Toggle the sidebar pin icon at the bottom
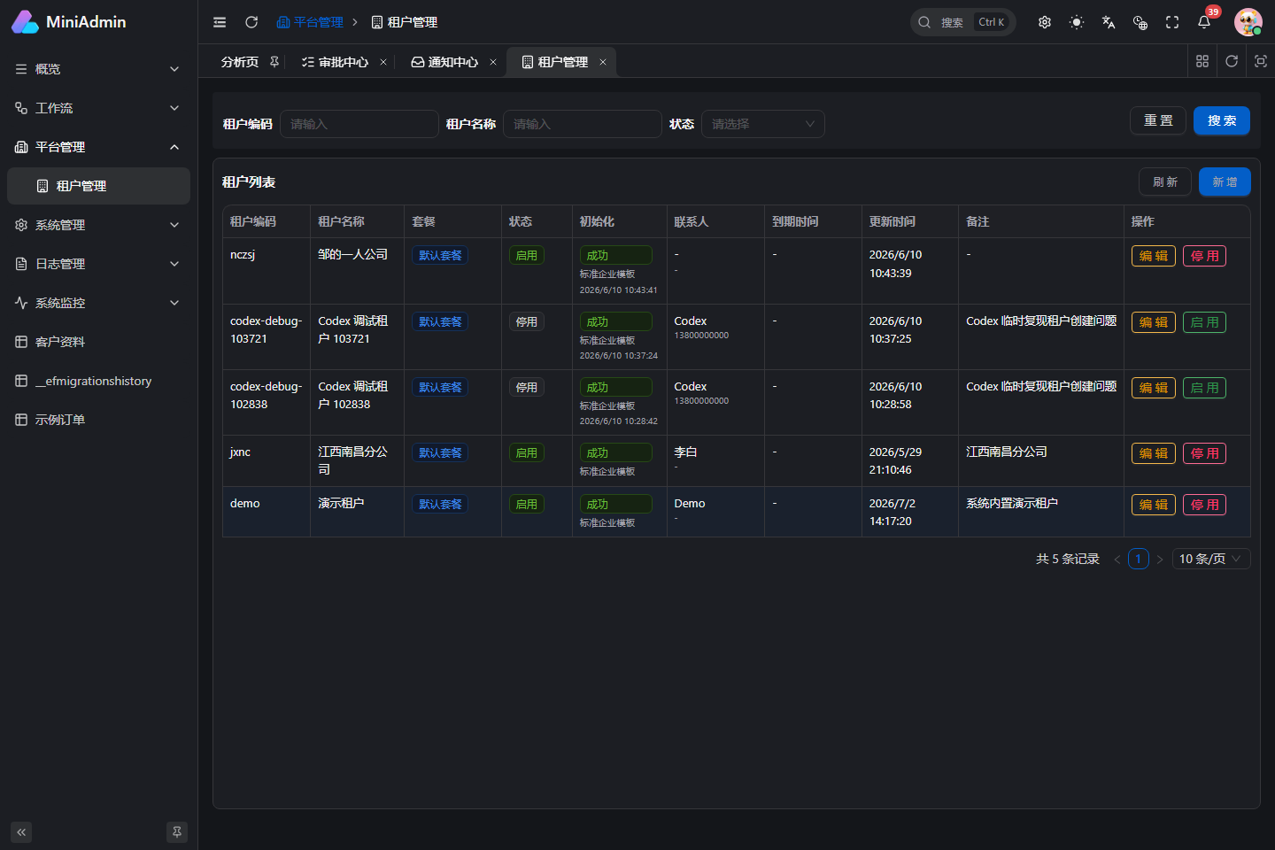Image resolution: width=1275 pixels, height=850 pixels. tap(177, 832)
